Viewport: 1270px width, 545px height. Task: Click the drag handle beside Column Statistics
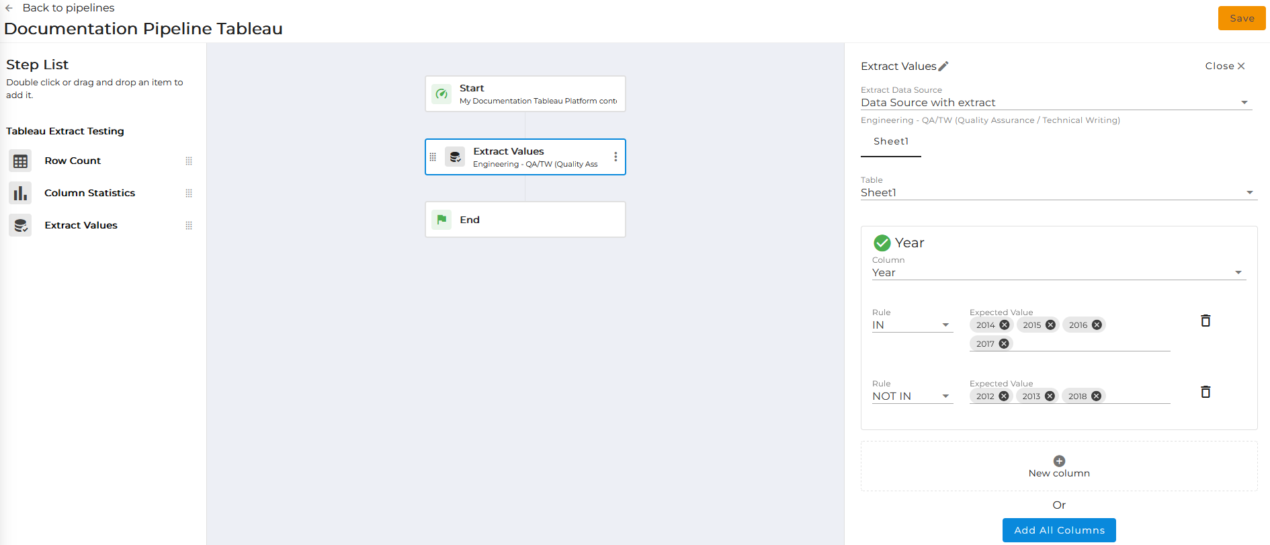click(189, 194)
